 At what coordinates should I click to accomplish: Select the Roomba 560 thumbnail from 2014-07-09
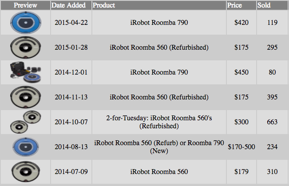[25, 172]
